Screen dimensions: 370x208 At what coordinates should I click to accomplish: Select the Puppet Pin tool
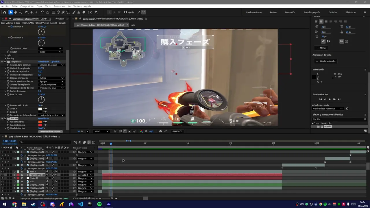click(96, 12)
